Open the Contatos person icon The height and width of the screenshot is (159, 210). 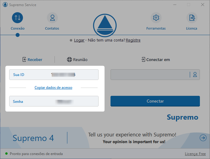click(x=52, y=18)
